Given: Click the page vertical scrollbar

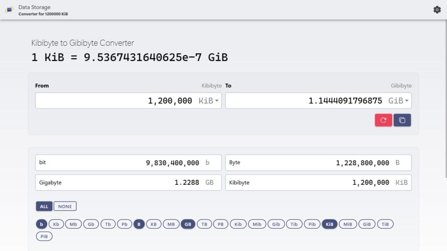Looking at the screenshot, I should click(446, 99).
